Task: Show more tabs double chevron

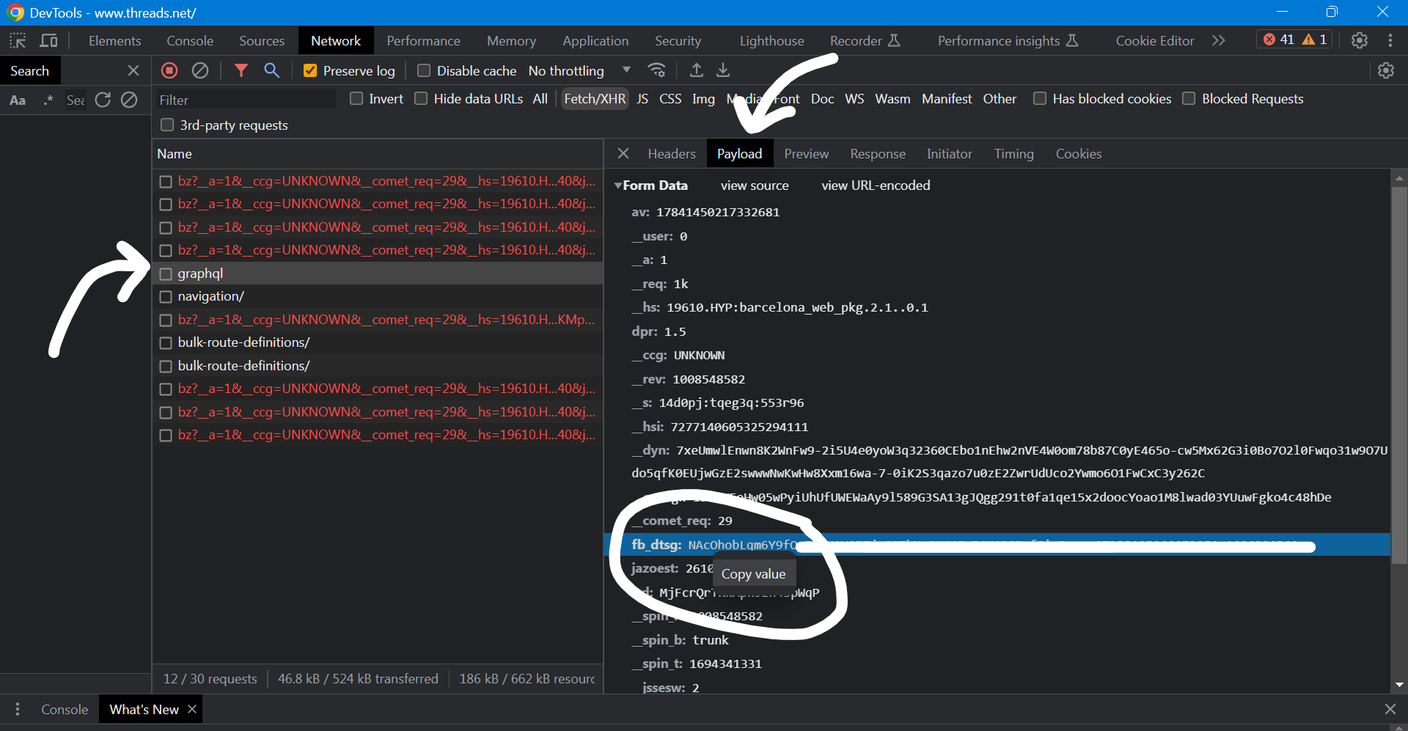Action: point(1219,40)
